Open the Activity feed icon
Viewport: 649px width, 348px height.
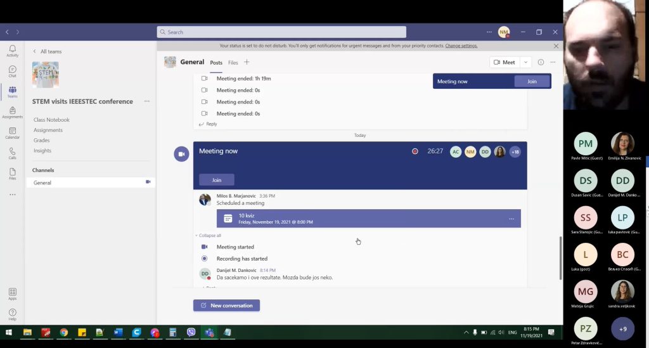coord(12,51)
